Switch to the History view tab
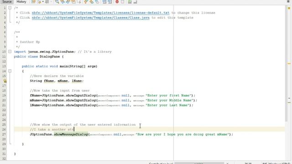This screenshot has width=292, height=164. (x=21, y=2)
